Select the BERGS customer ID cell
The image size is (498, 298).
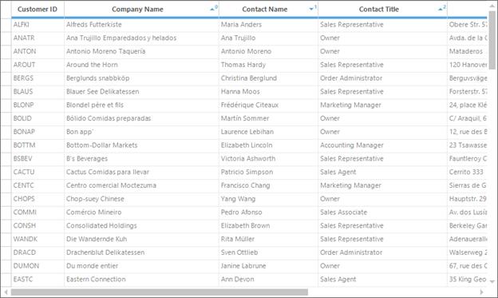click(38, 78)
